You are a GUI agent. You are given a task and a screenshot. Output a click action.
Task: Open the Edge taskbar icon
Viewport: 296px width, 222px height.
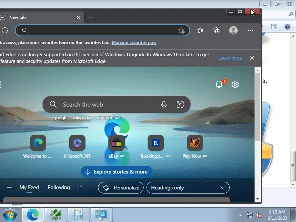[x=33, y=215]
